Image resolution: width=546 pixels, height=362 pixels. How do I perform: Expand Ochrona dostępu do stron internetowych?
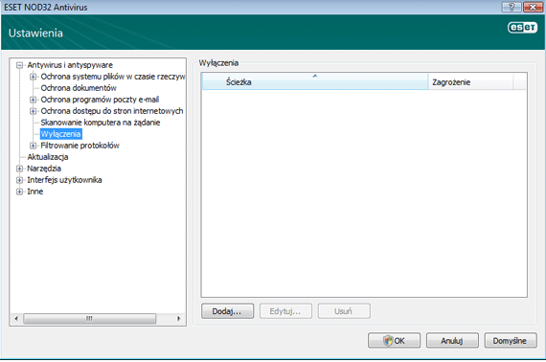[34, 111]
